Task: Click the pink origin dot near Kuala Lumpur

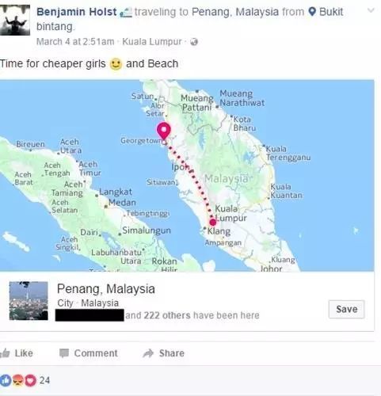Action: tap(213, 223)
